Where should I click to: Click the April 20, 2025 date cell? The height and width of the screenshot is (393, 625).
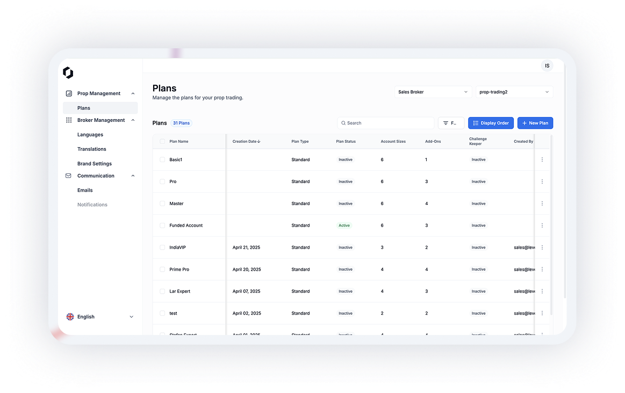click(246, 270)
